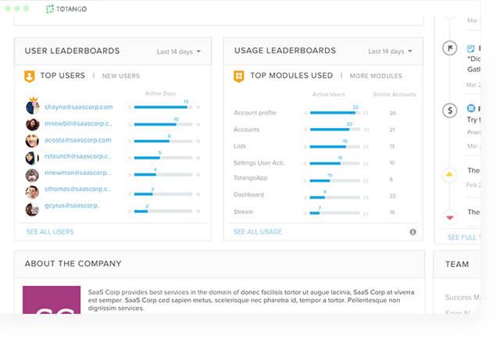The image size is (500, 342).
Task: Select the TotangoApp module row
Action: (250, 178)
